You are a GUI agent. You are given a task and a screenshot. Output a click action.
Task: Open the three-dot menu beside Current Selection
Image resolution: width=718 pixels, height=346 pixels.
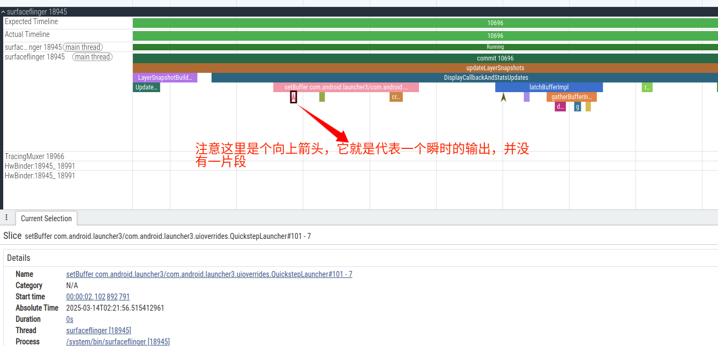click(x=6, y=217)
